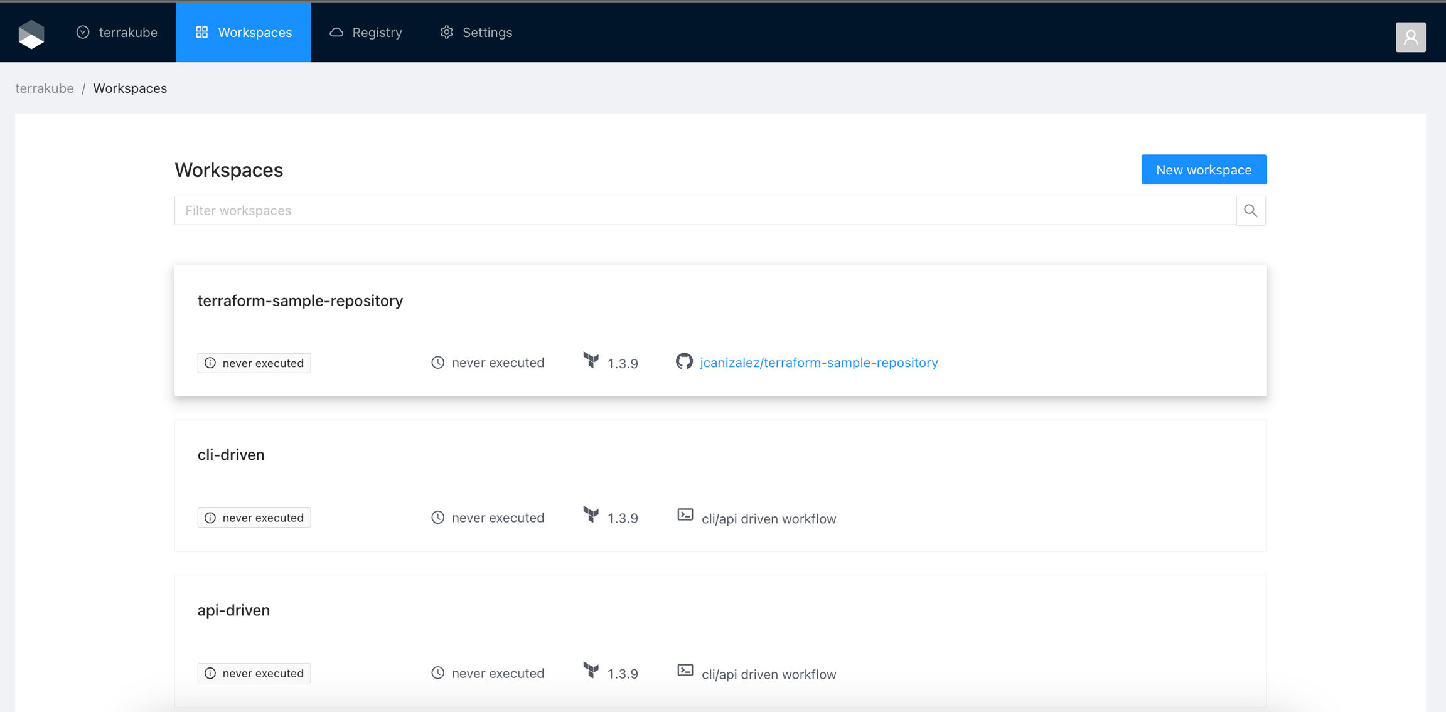Click the never executed status tag on cli-driven
Viewport: 1446px width, 712px height.
coord(254,518)
